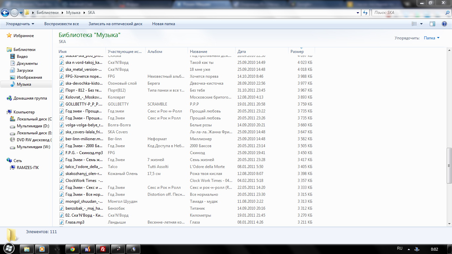
Task: Sort by the Размер column header
Action: (x=297, y=52)
